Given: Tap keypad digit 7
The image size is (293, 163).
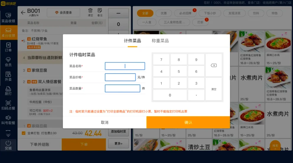Looking at the screenshot, I should coord(161,60).
